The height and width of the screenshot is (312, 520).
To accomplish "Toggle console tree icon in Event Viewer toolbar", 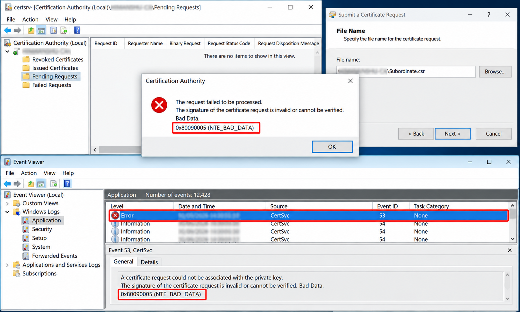I will (x=41, y=184).
